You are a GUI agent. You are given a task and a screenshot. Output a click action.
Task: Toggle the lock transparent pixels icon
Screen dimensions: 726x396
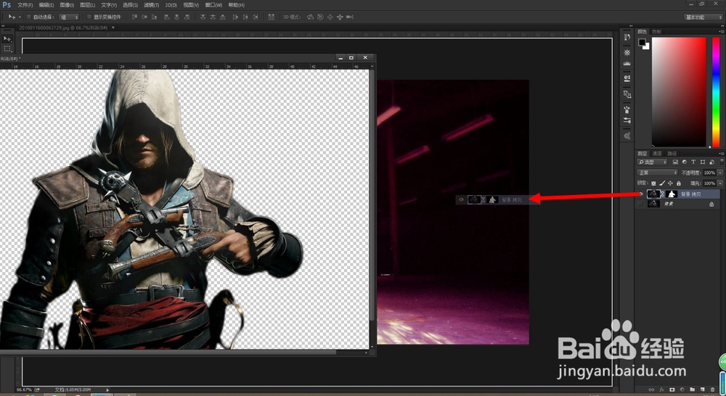(653, 183)
